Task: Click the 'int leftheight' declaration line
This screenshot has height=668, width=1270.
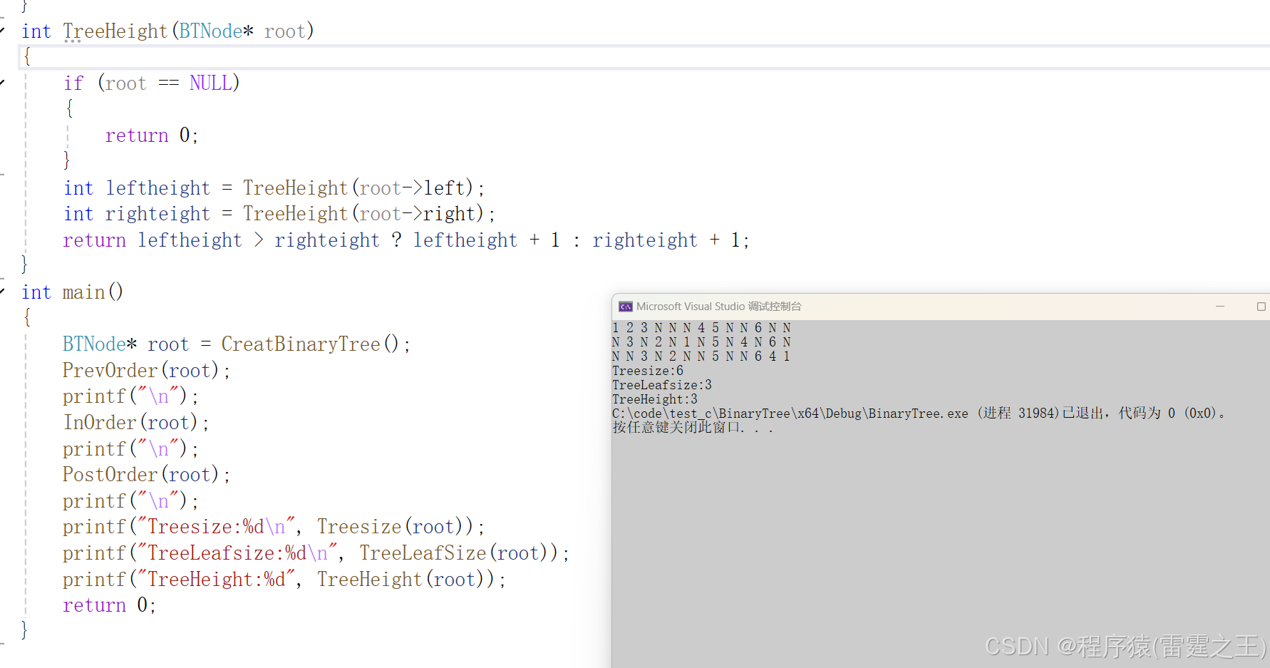Action: coord(274,188)
